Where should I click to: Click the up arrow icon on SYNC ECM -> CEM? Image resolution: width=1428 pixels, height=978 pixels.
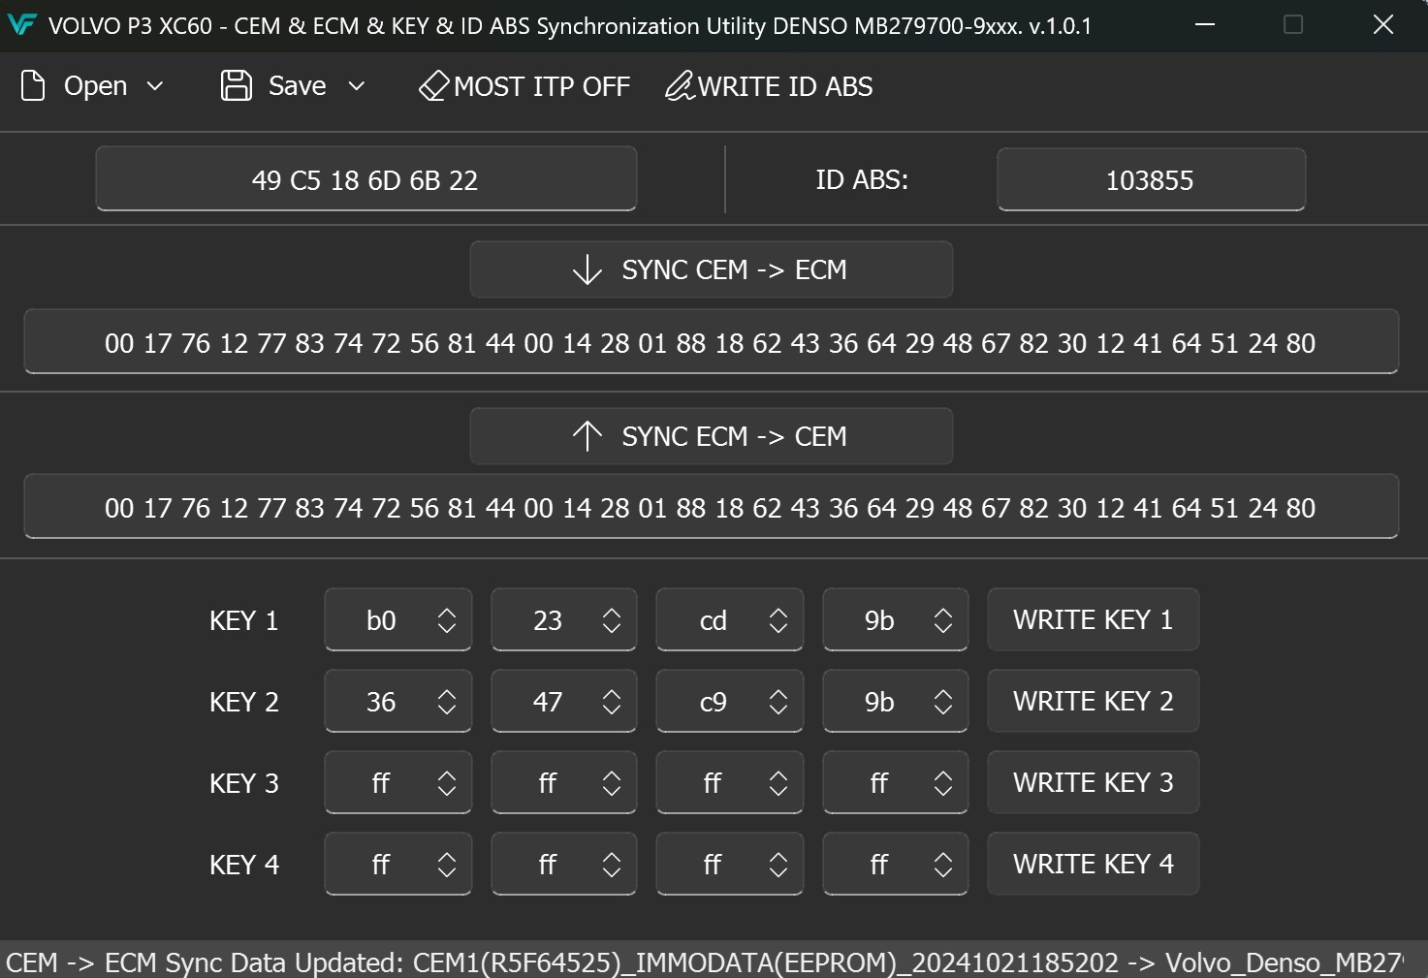click(587, 436)
